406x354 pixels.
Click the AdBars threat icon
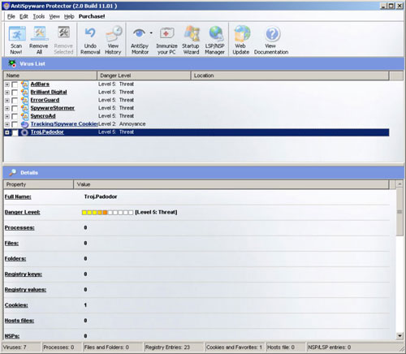click(x=24, y=84)
